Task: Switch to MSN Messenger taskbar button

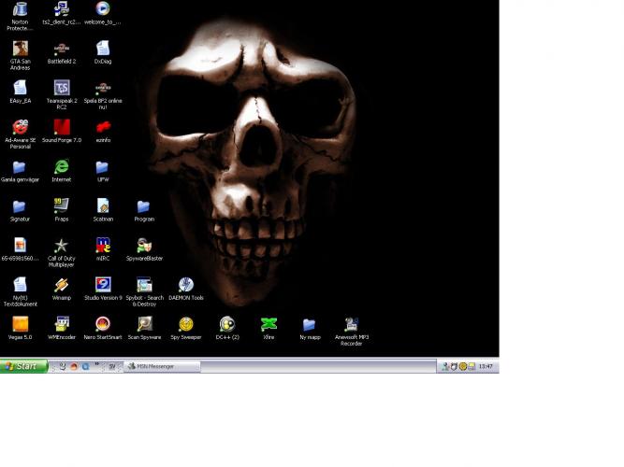Action: (x=161, y=366)
